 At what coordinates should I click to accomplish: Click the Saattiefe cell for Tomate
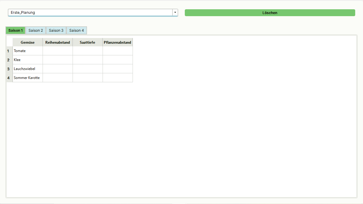(x=88, y=51)
